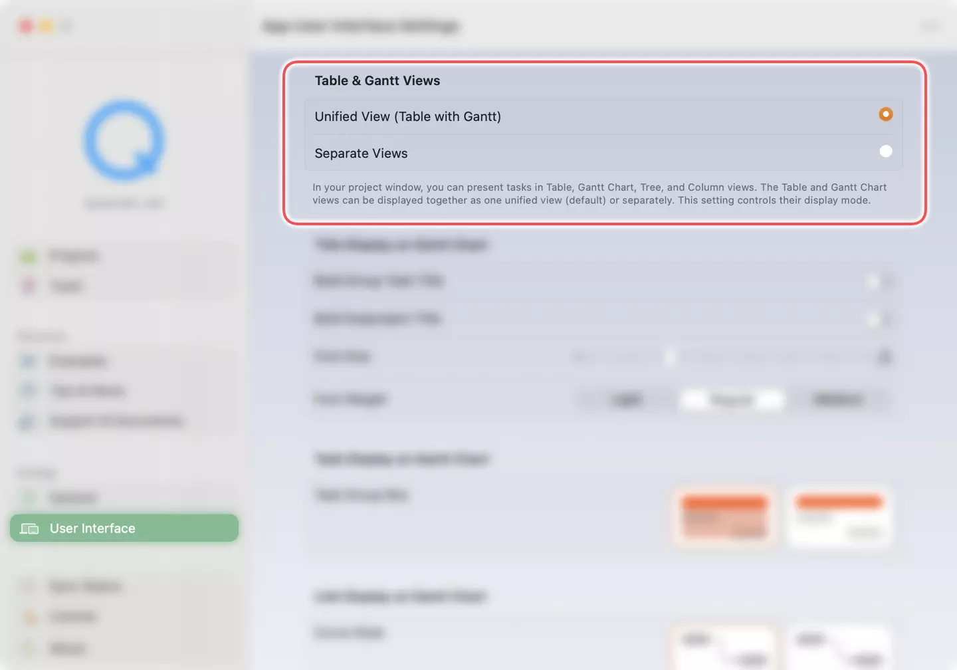Open the Sync Status sidebar item
Image resolution: width=957 pixels, height=670 pixels.
pos(85,586)
